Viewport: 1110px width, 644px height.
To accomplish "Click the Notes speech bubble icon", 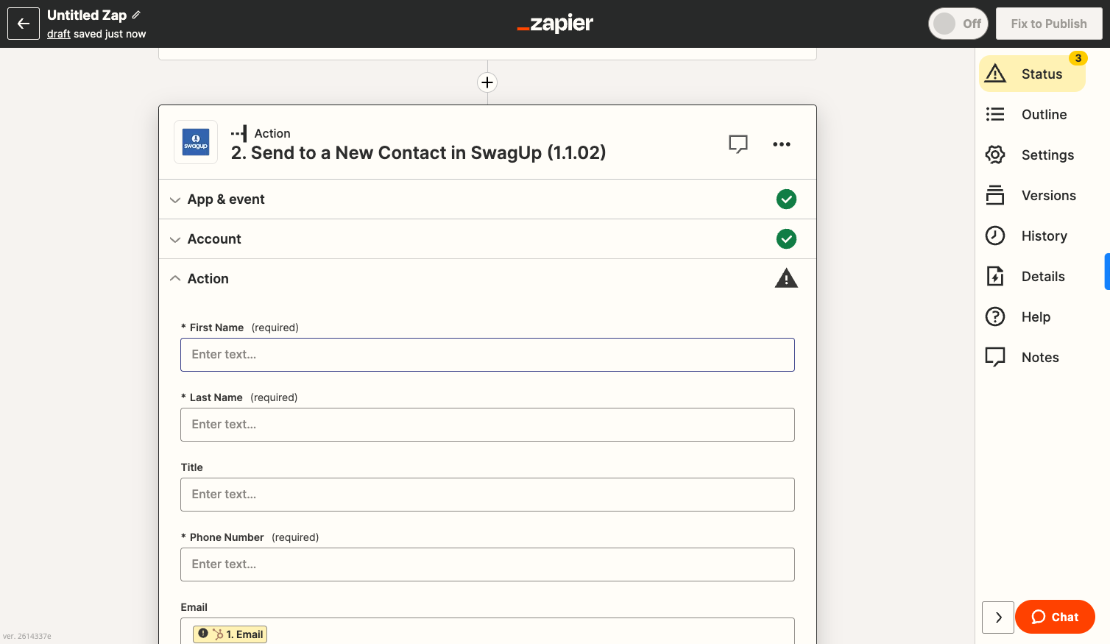I will [x=995, y=357].
